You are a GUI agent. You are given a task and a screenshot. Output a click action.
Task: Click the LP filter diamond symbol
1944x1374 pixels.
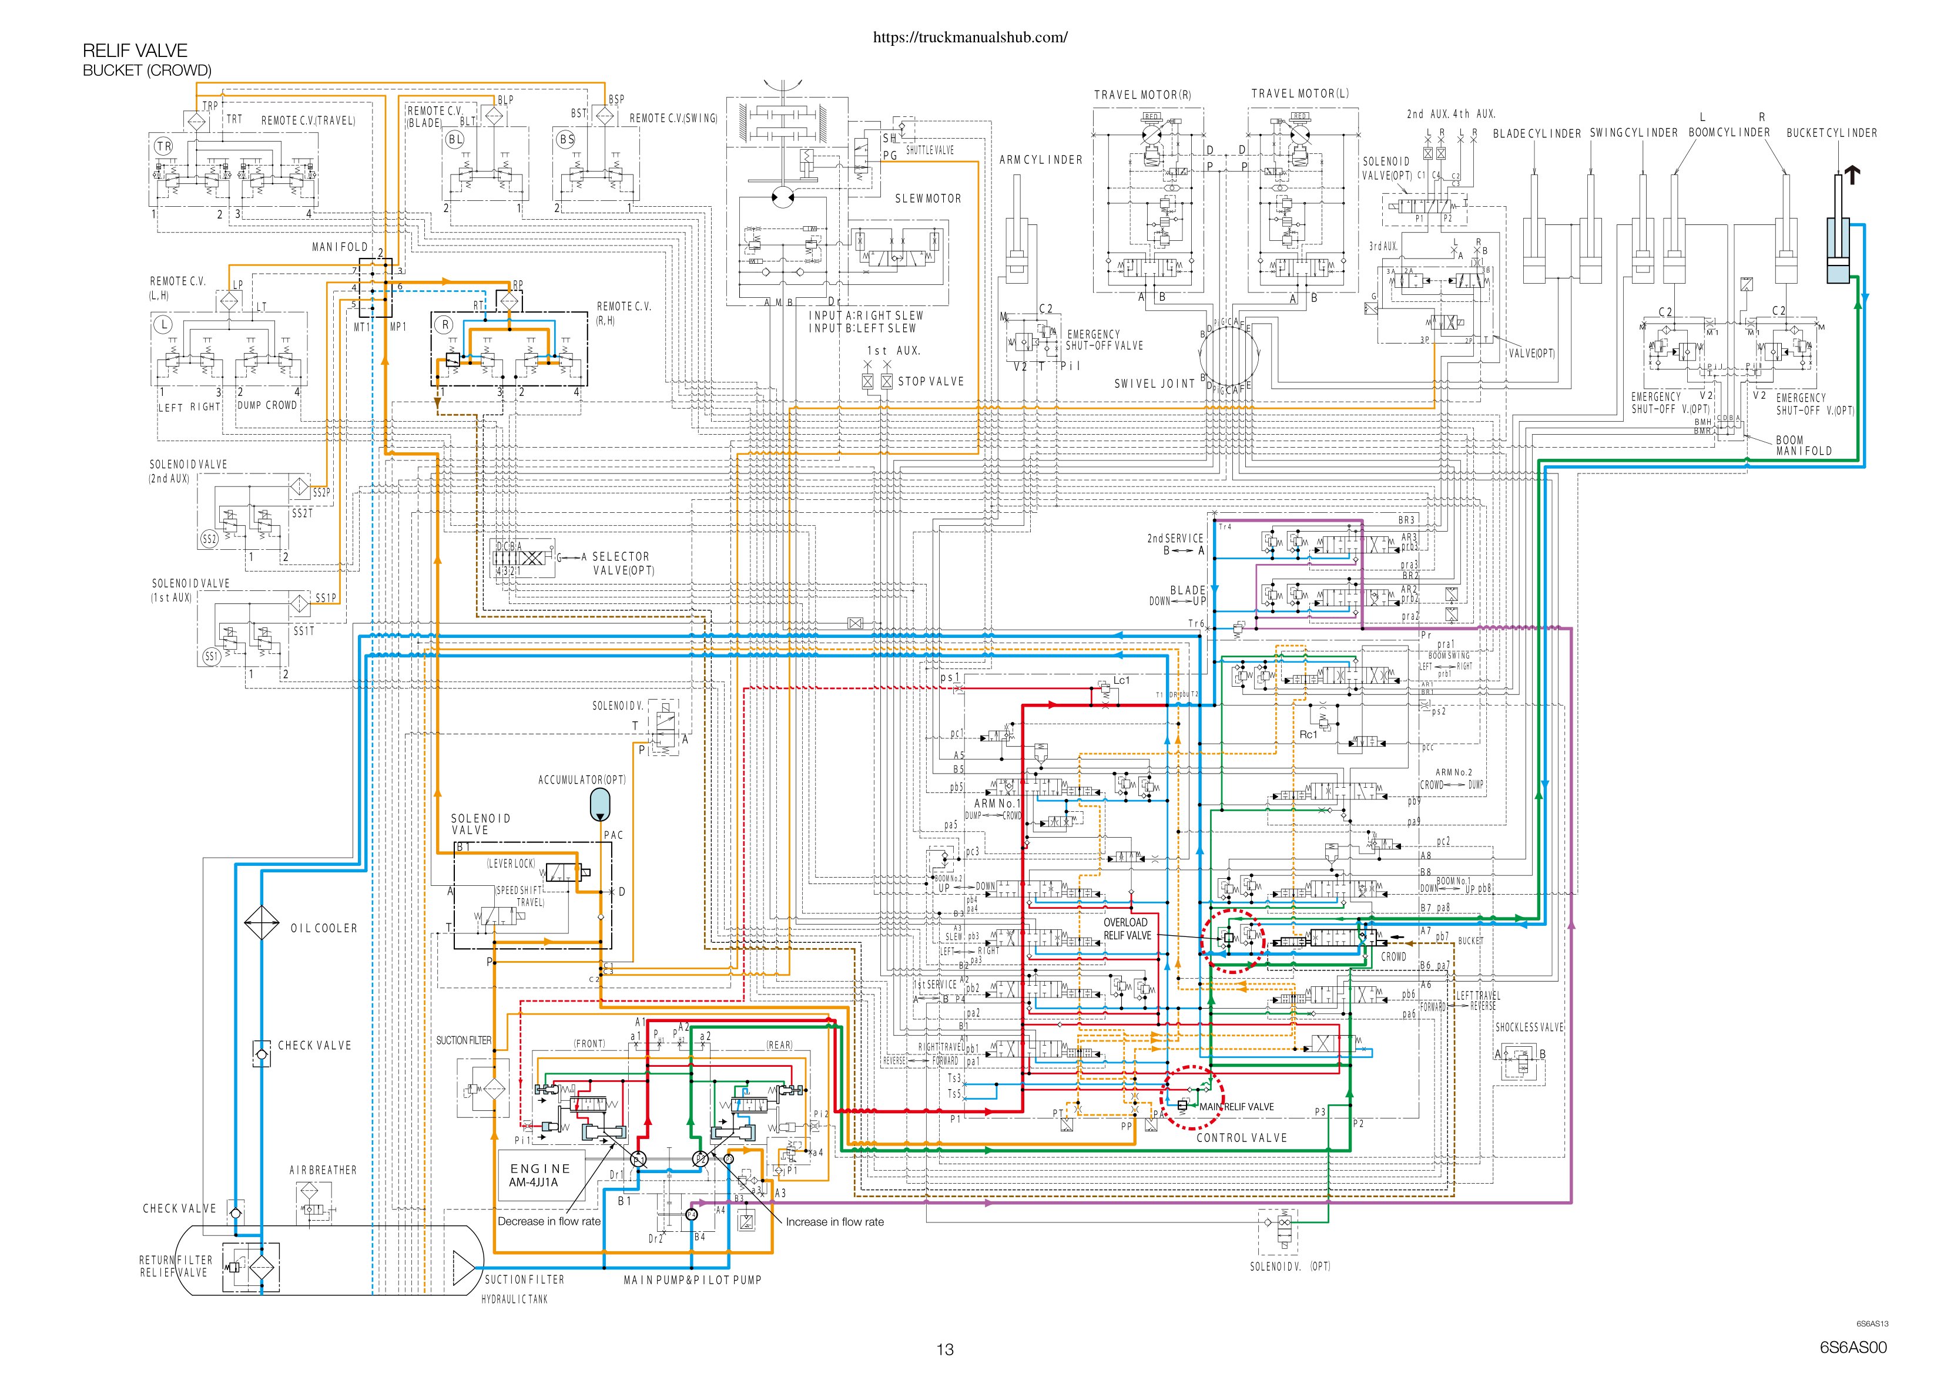pyautogui.click(x=230, y=301)
